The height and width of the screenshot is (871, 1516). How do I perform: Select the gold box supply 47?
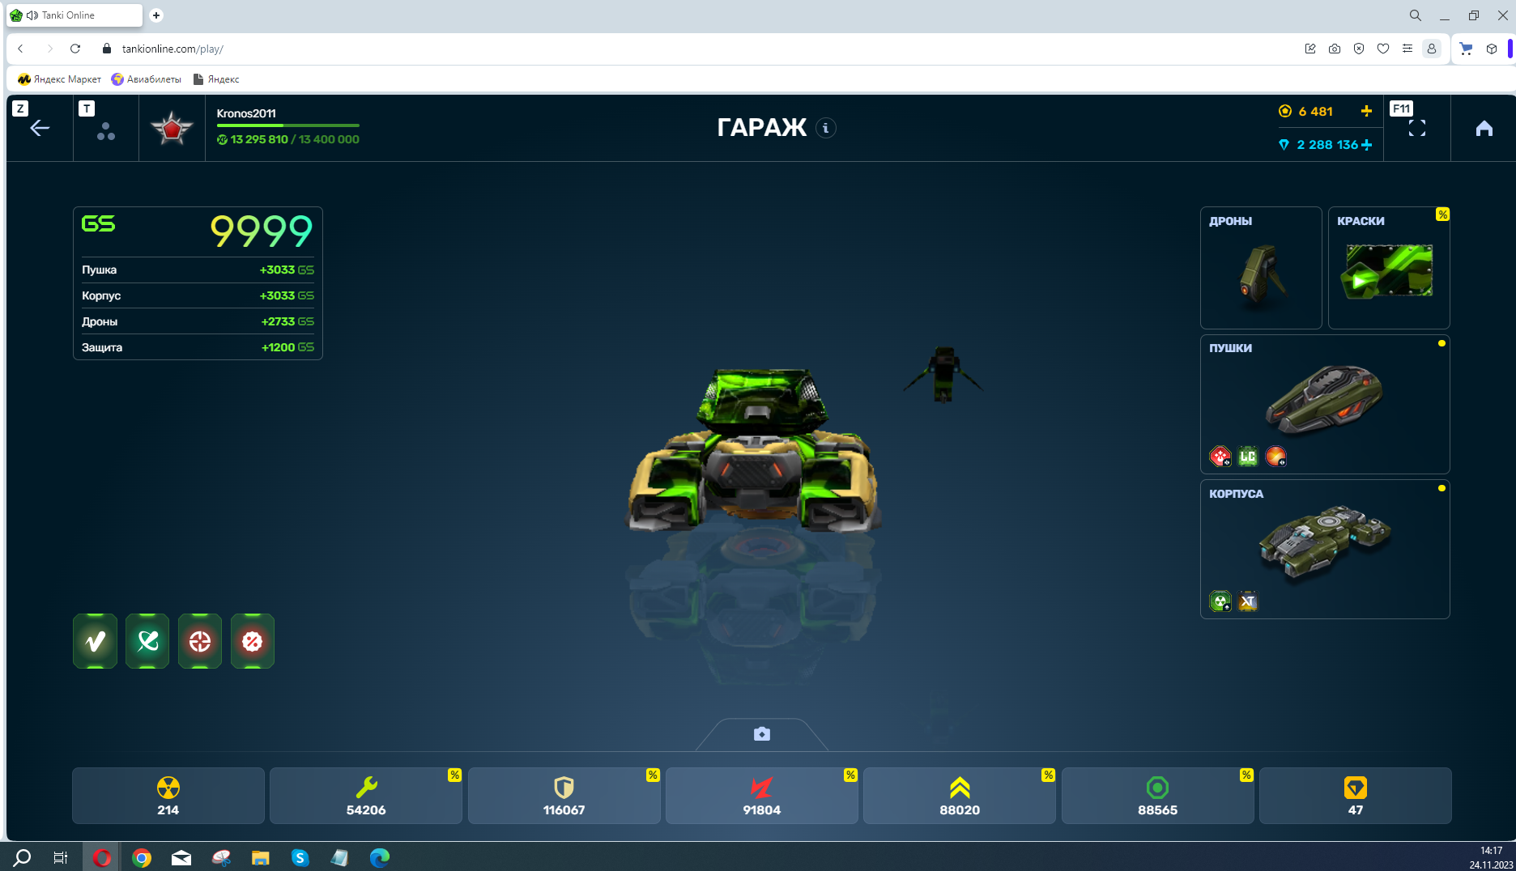pyautogui.click(x=1356, y=796)
